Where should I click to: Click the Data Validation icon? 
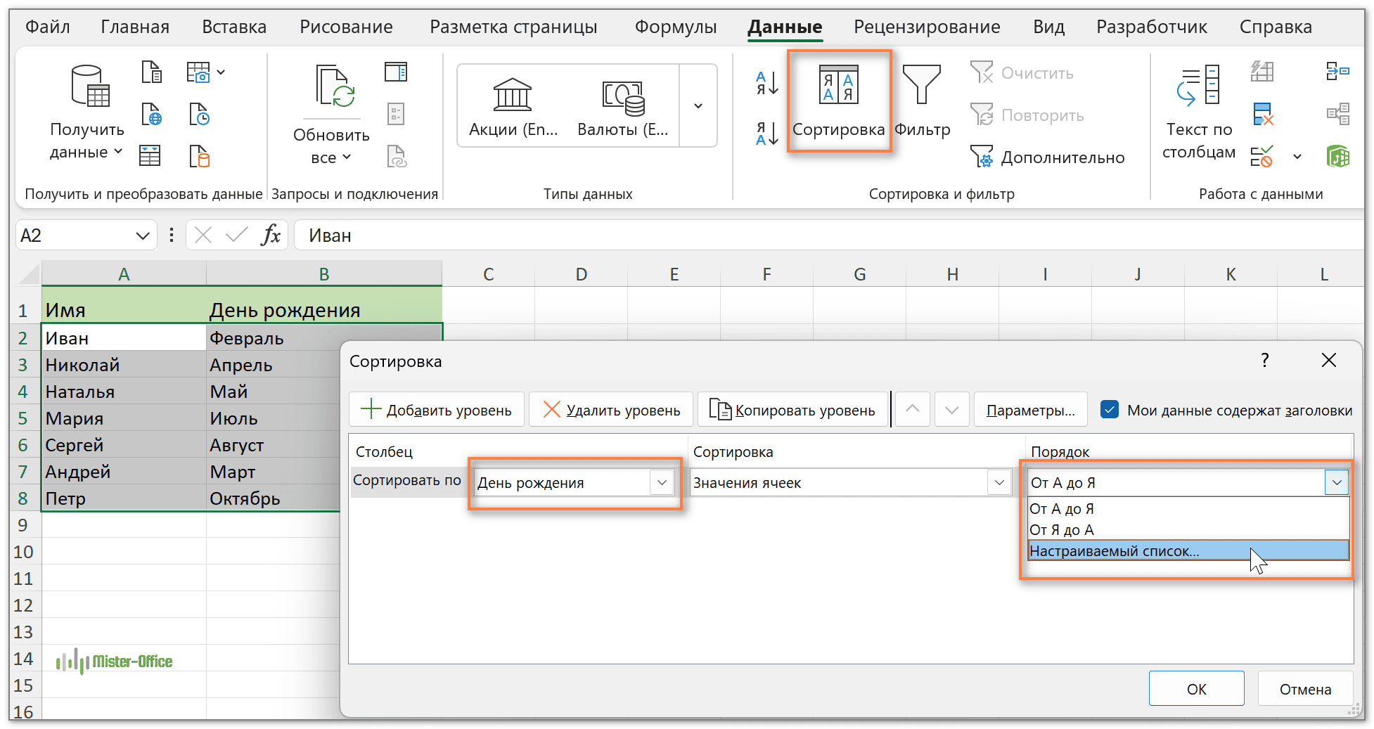point(1262,156)
